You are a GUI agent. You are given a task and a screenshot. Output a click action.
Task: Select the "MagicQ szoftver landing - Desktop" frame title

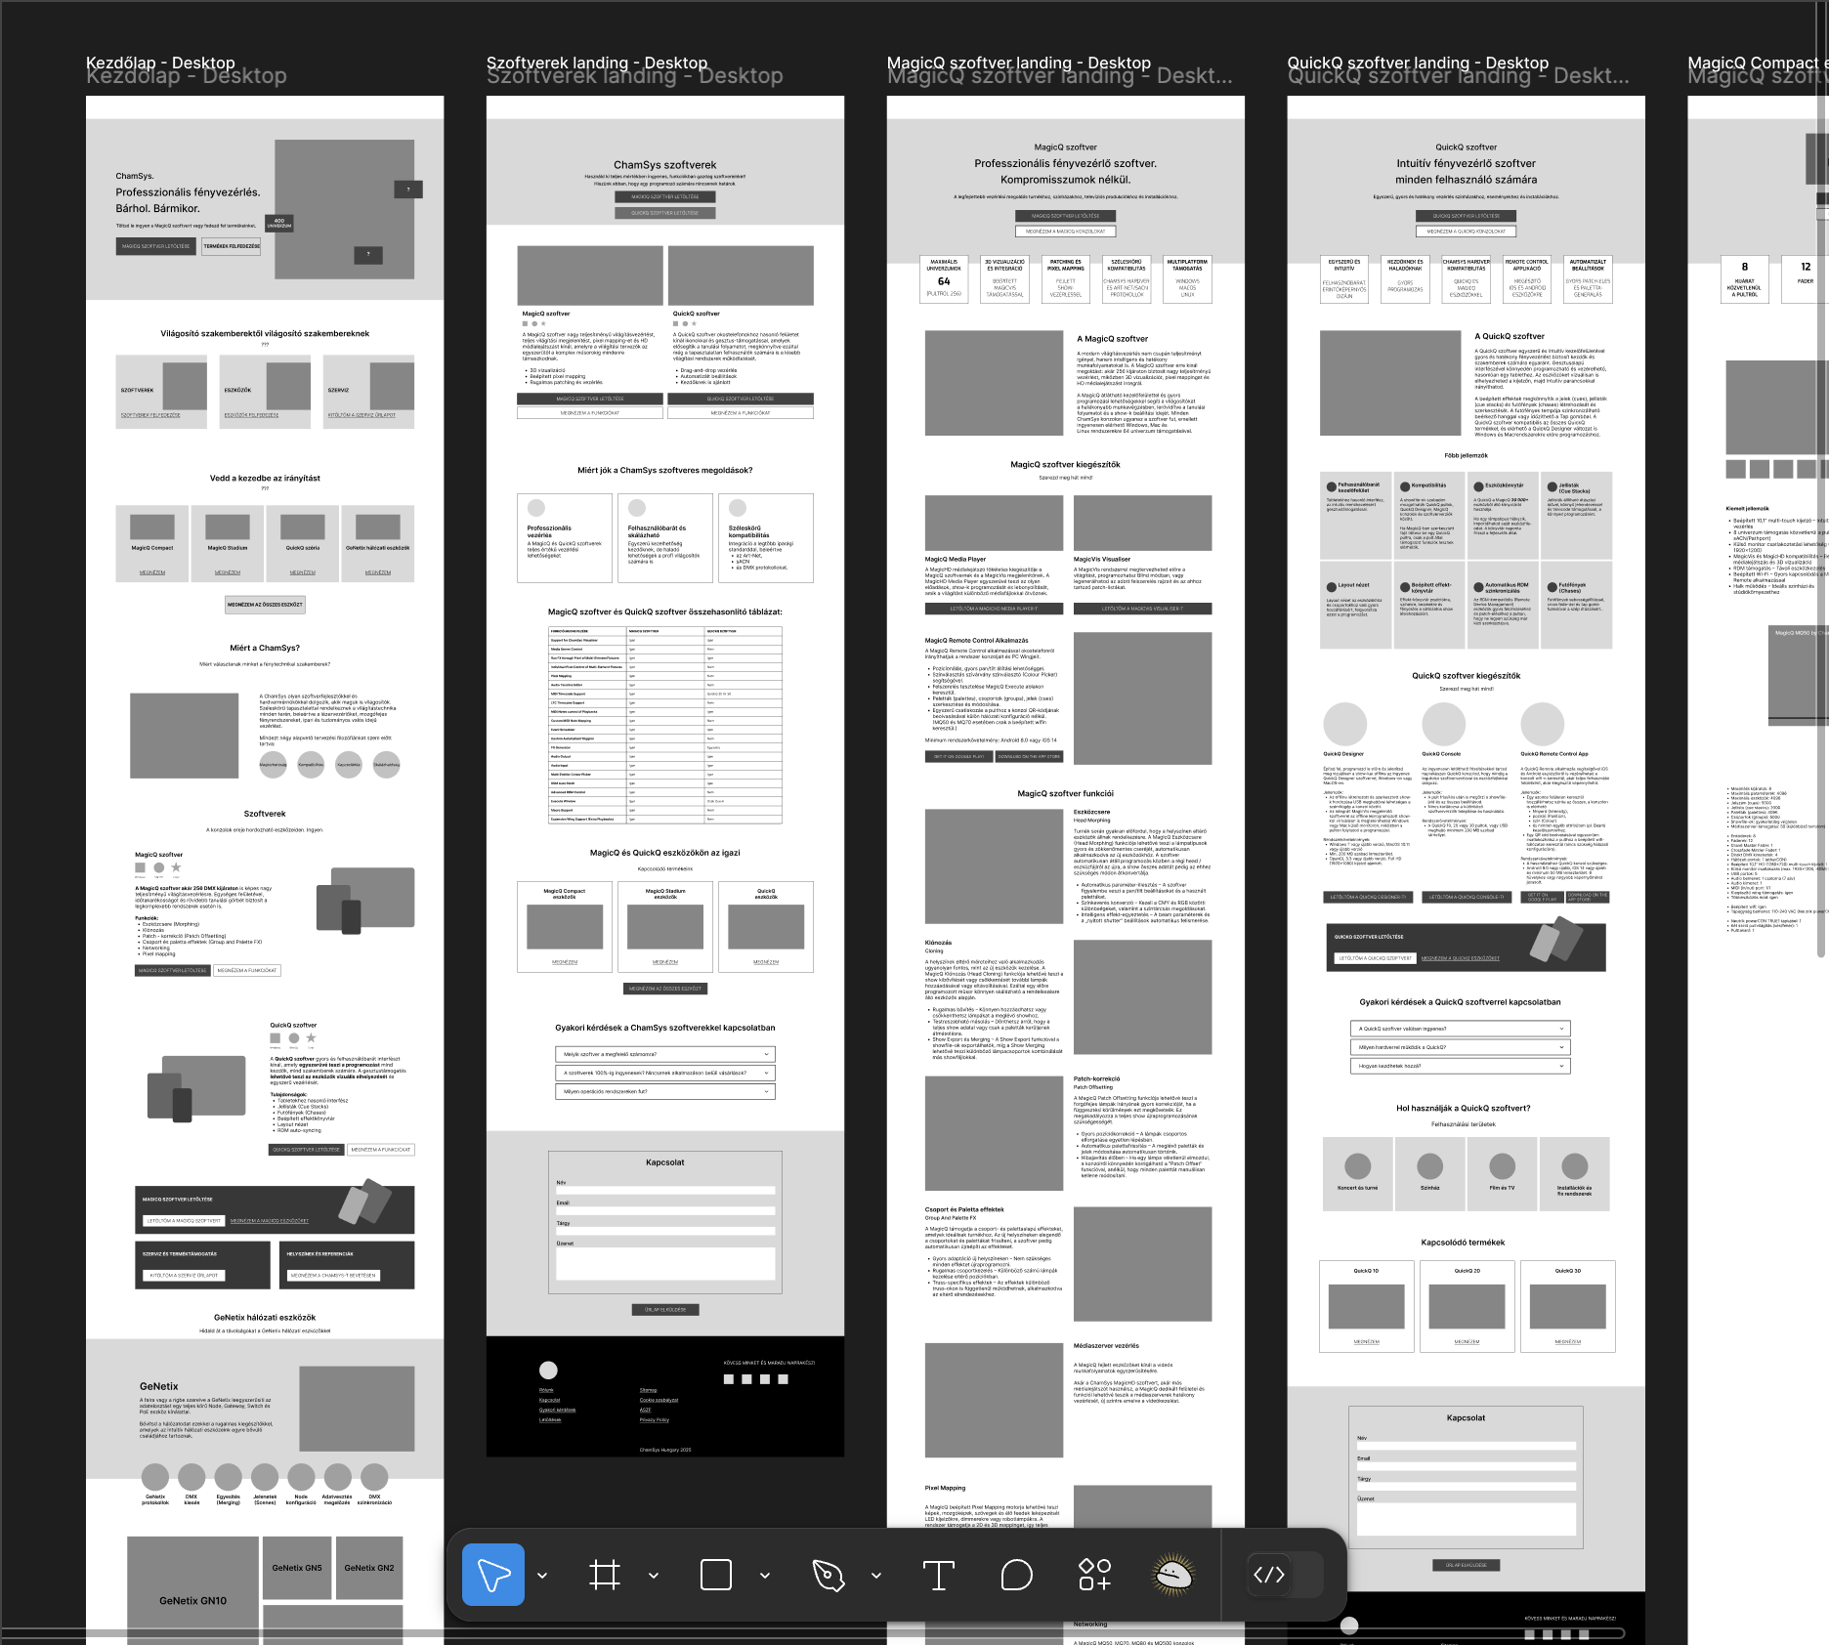1018,63
